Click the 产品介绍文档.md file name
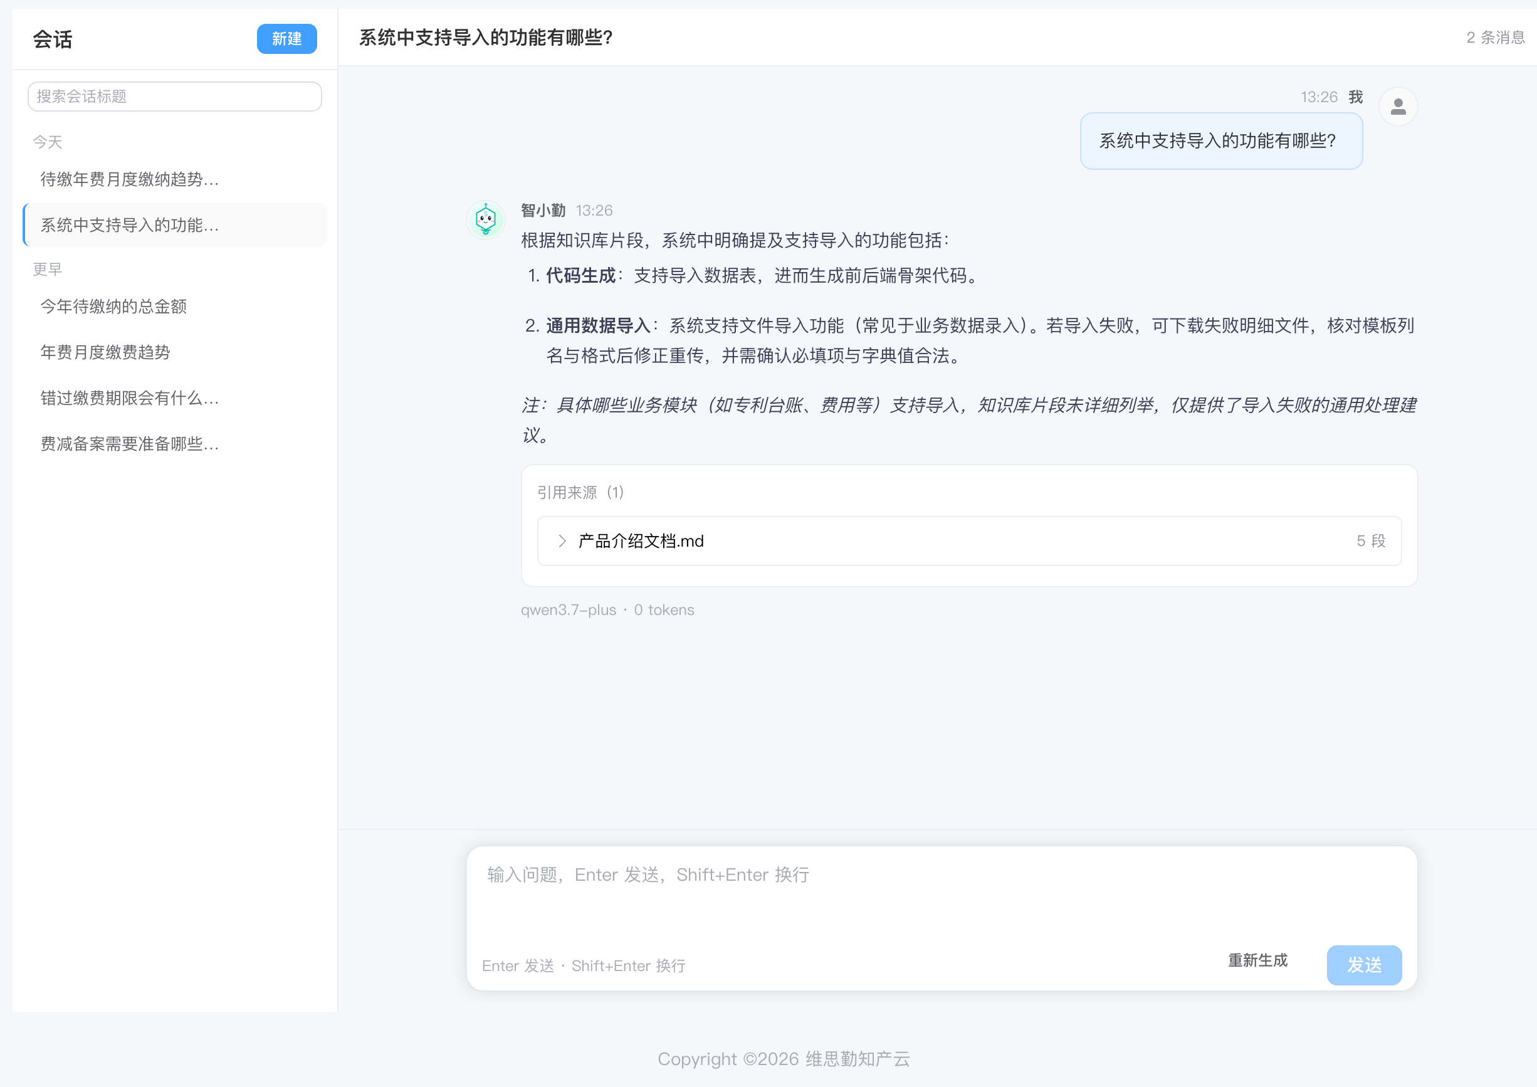1537x1087 pixels. pyautogui.click(x=641, y=541)
